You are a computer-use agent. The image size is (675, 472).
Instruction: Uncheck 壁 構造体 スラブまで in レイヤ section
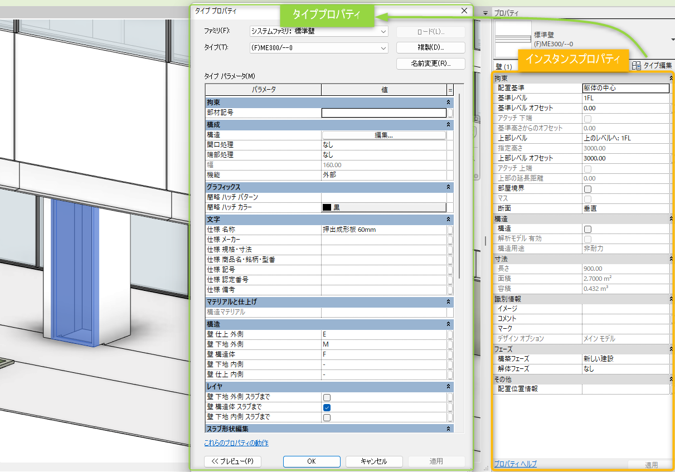(326, 407)
